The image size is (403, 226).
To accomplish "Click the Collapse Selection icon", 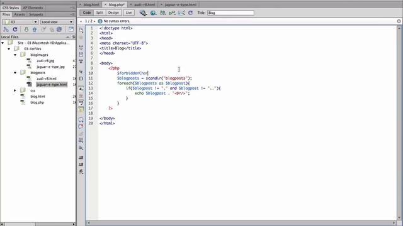I will pos(81,55).
